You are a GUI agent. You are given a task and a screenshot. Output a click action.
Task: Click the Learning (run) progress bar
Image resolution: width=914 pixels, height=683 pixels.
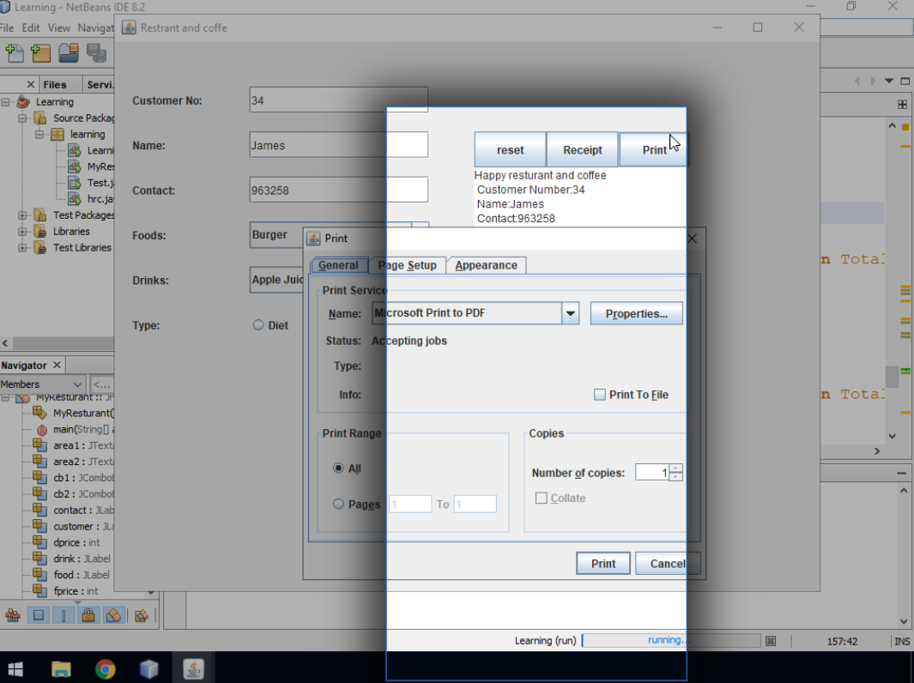click(671, 640)
